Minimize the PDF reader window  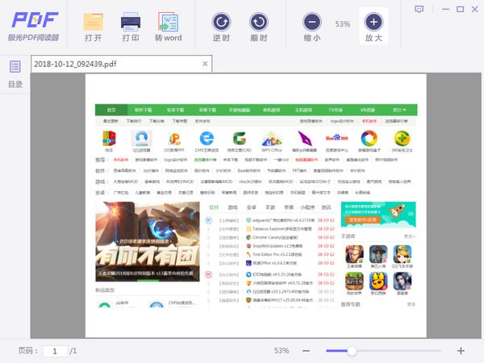pos(445,9)
